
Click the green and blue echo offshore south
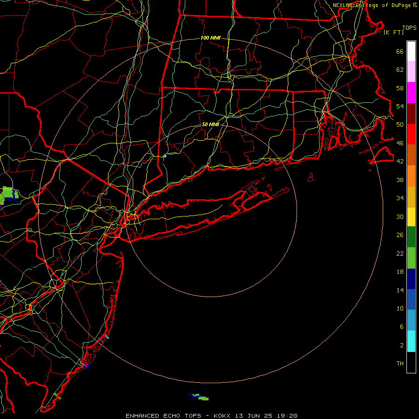pos(199,397)
